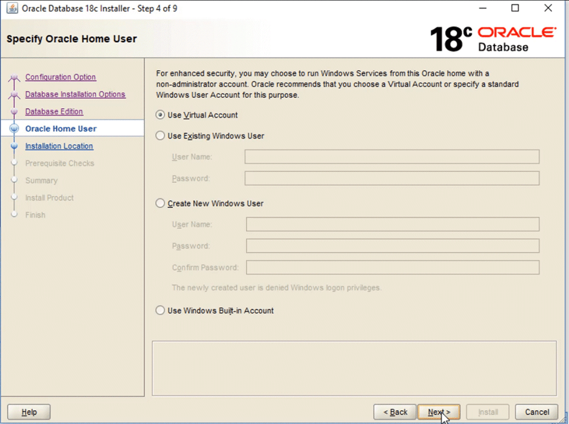Open the Database Edition step link
Viewport: 569px width, 424px height.
coord(54,112)
